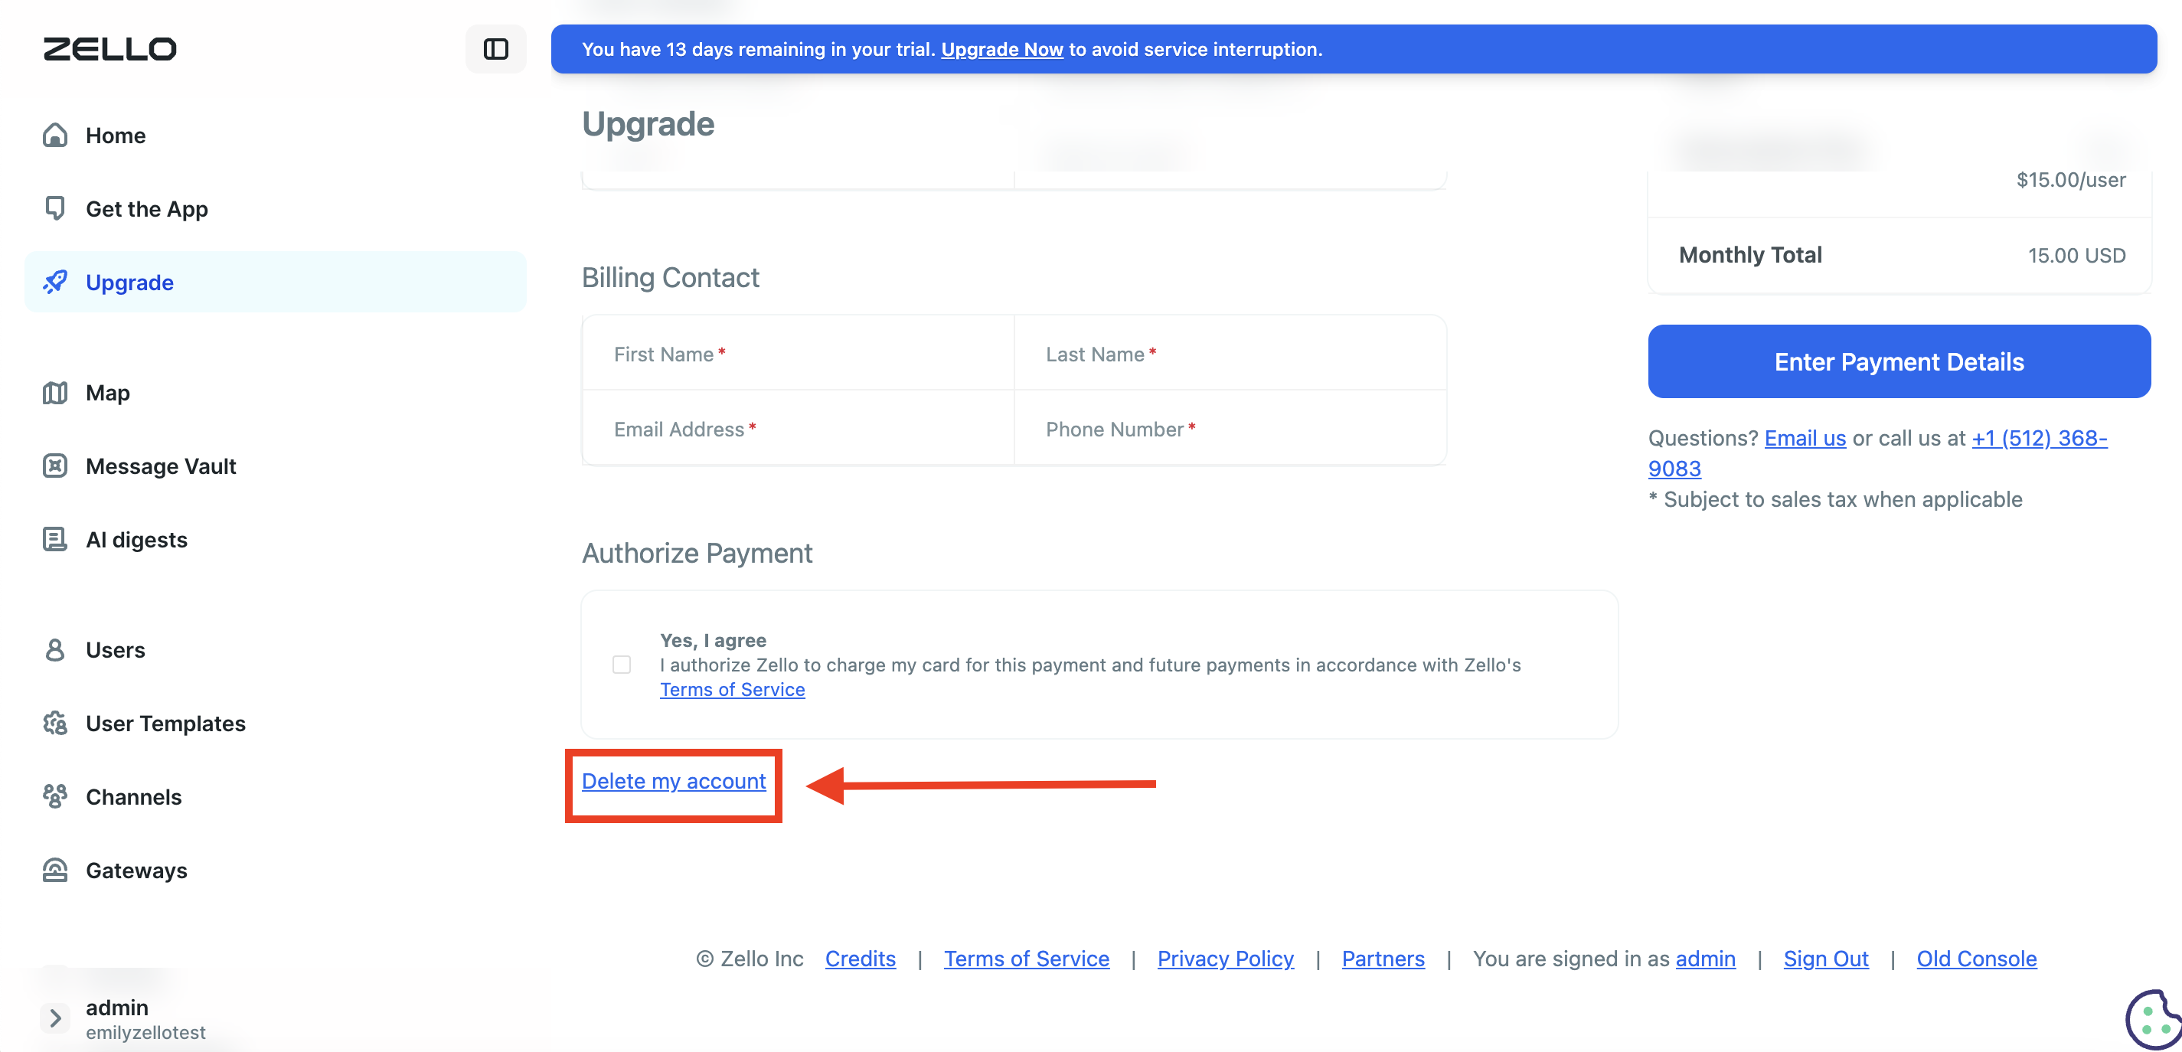Click the Monthly Total 15.00 USD value
The width and height of the screenshot is (2182, 1052).
tap(2076, 256)
